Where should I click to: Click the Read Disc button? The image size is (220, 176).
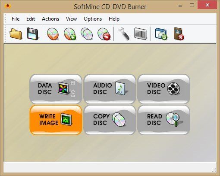(163, 120)
